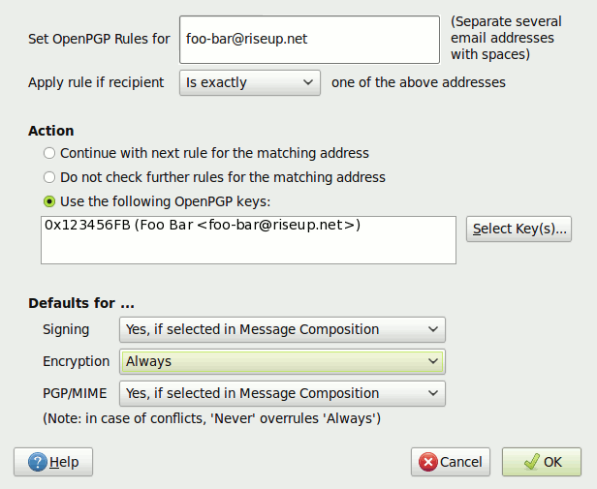Open the Encryption 'Always' dropdown
The width and height of the screenshot is (597, 489).
pyautogui.click(x=281, y=361)
